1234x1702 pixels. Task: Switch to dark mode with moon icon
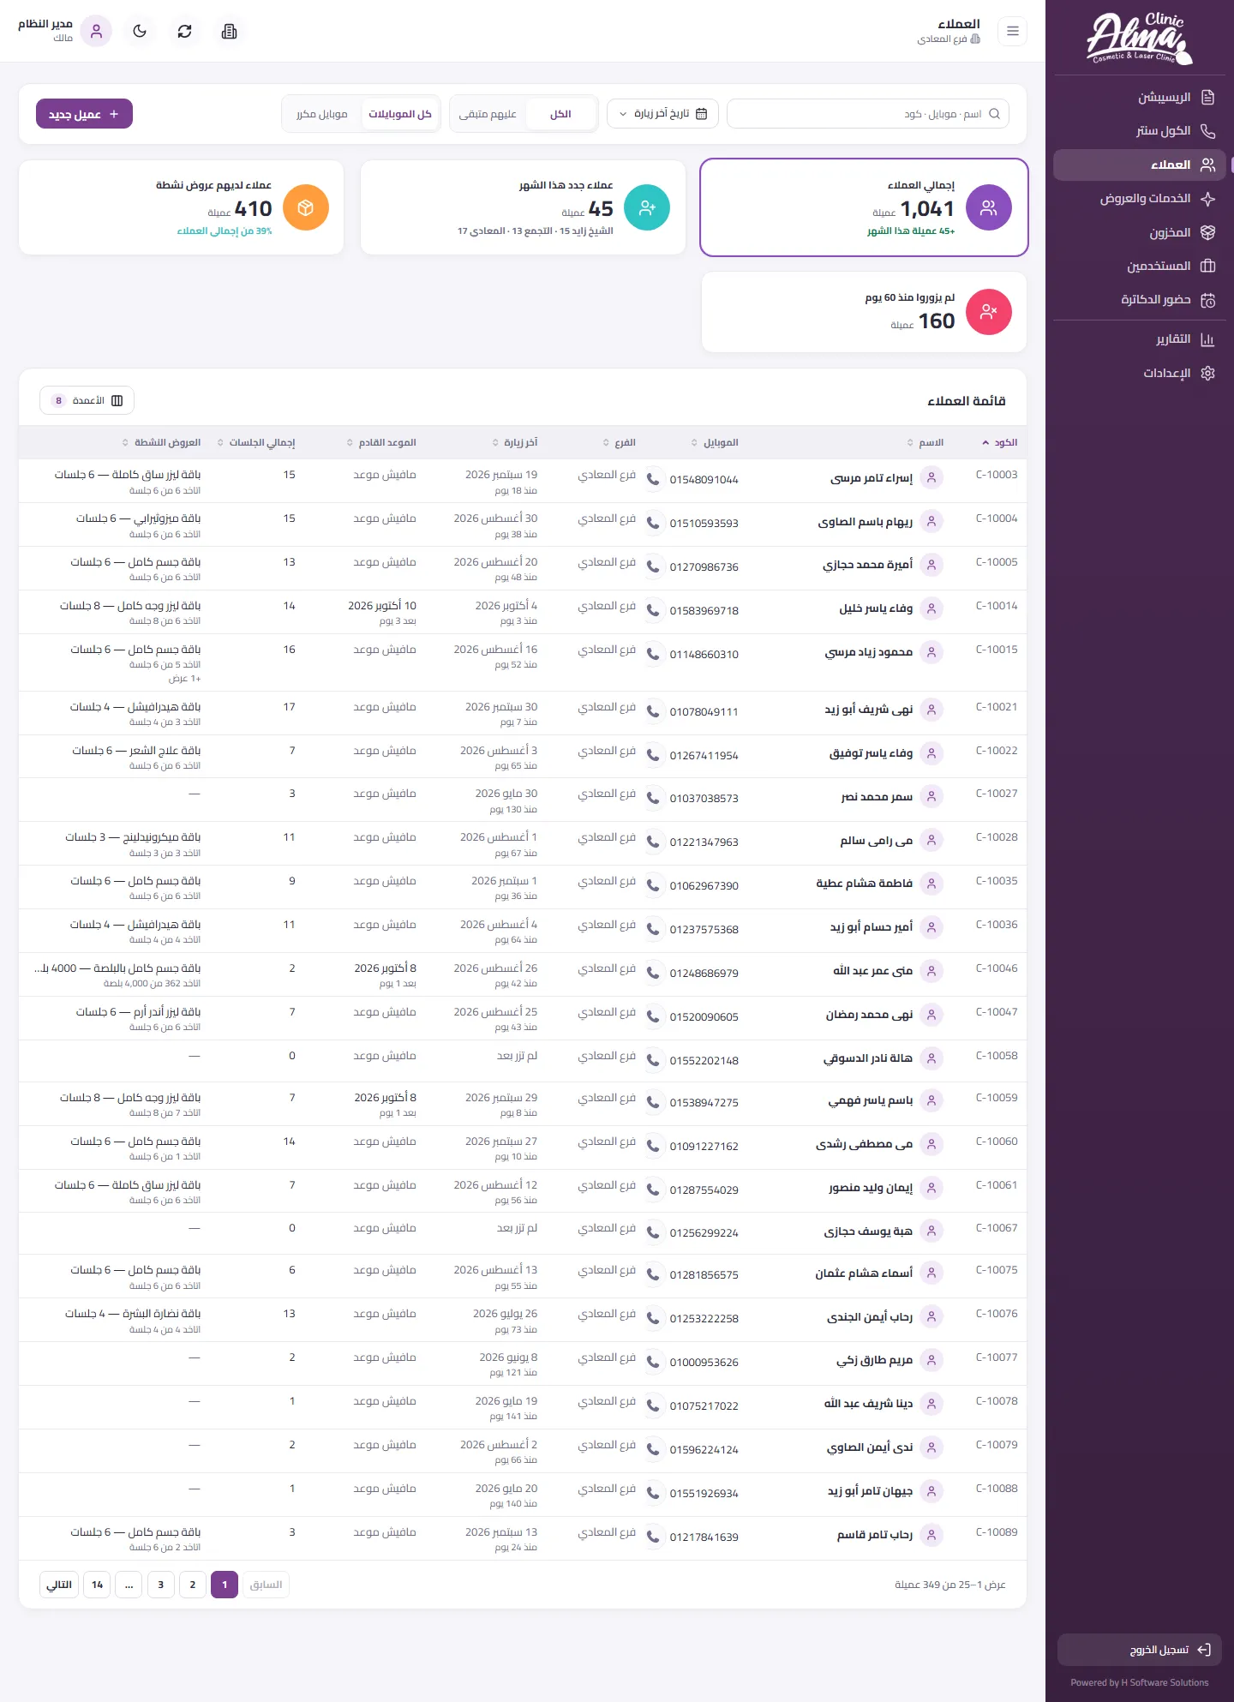(x=140, y=32)
